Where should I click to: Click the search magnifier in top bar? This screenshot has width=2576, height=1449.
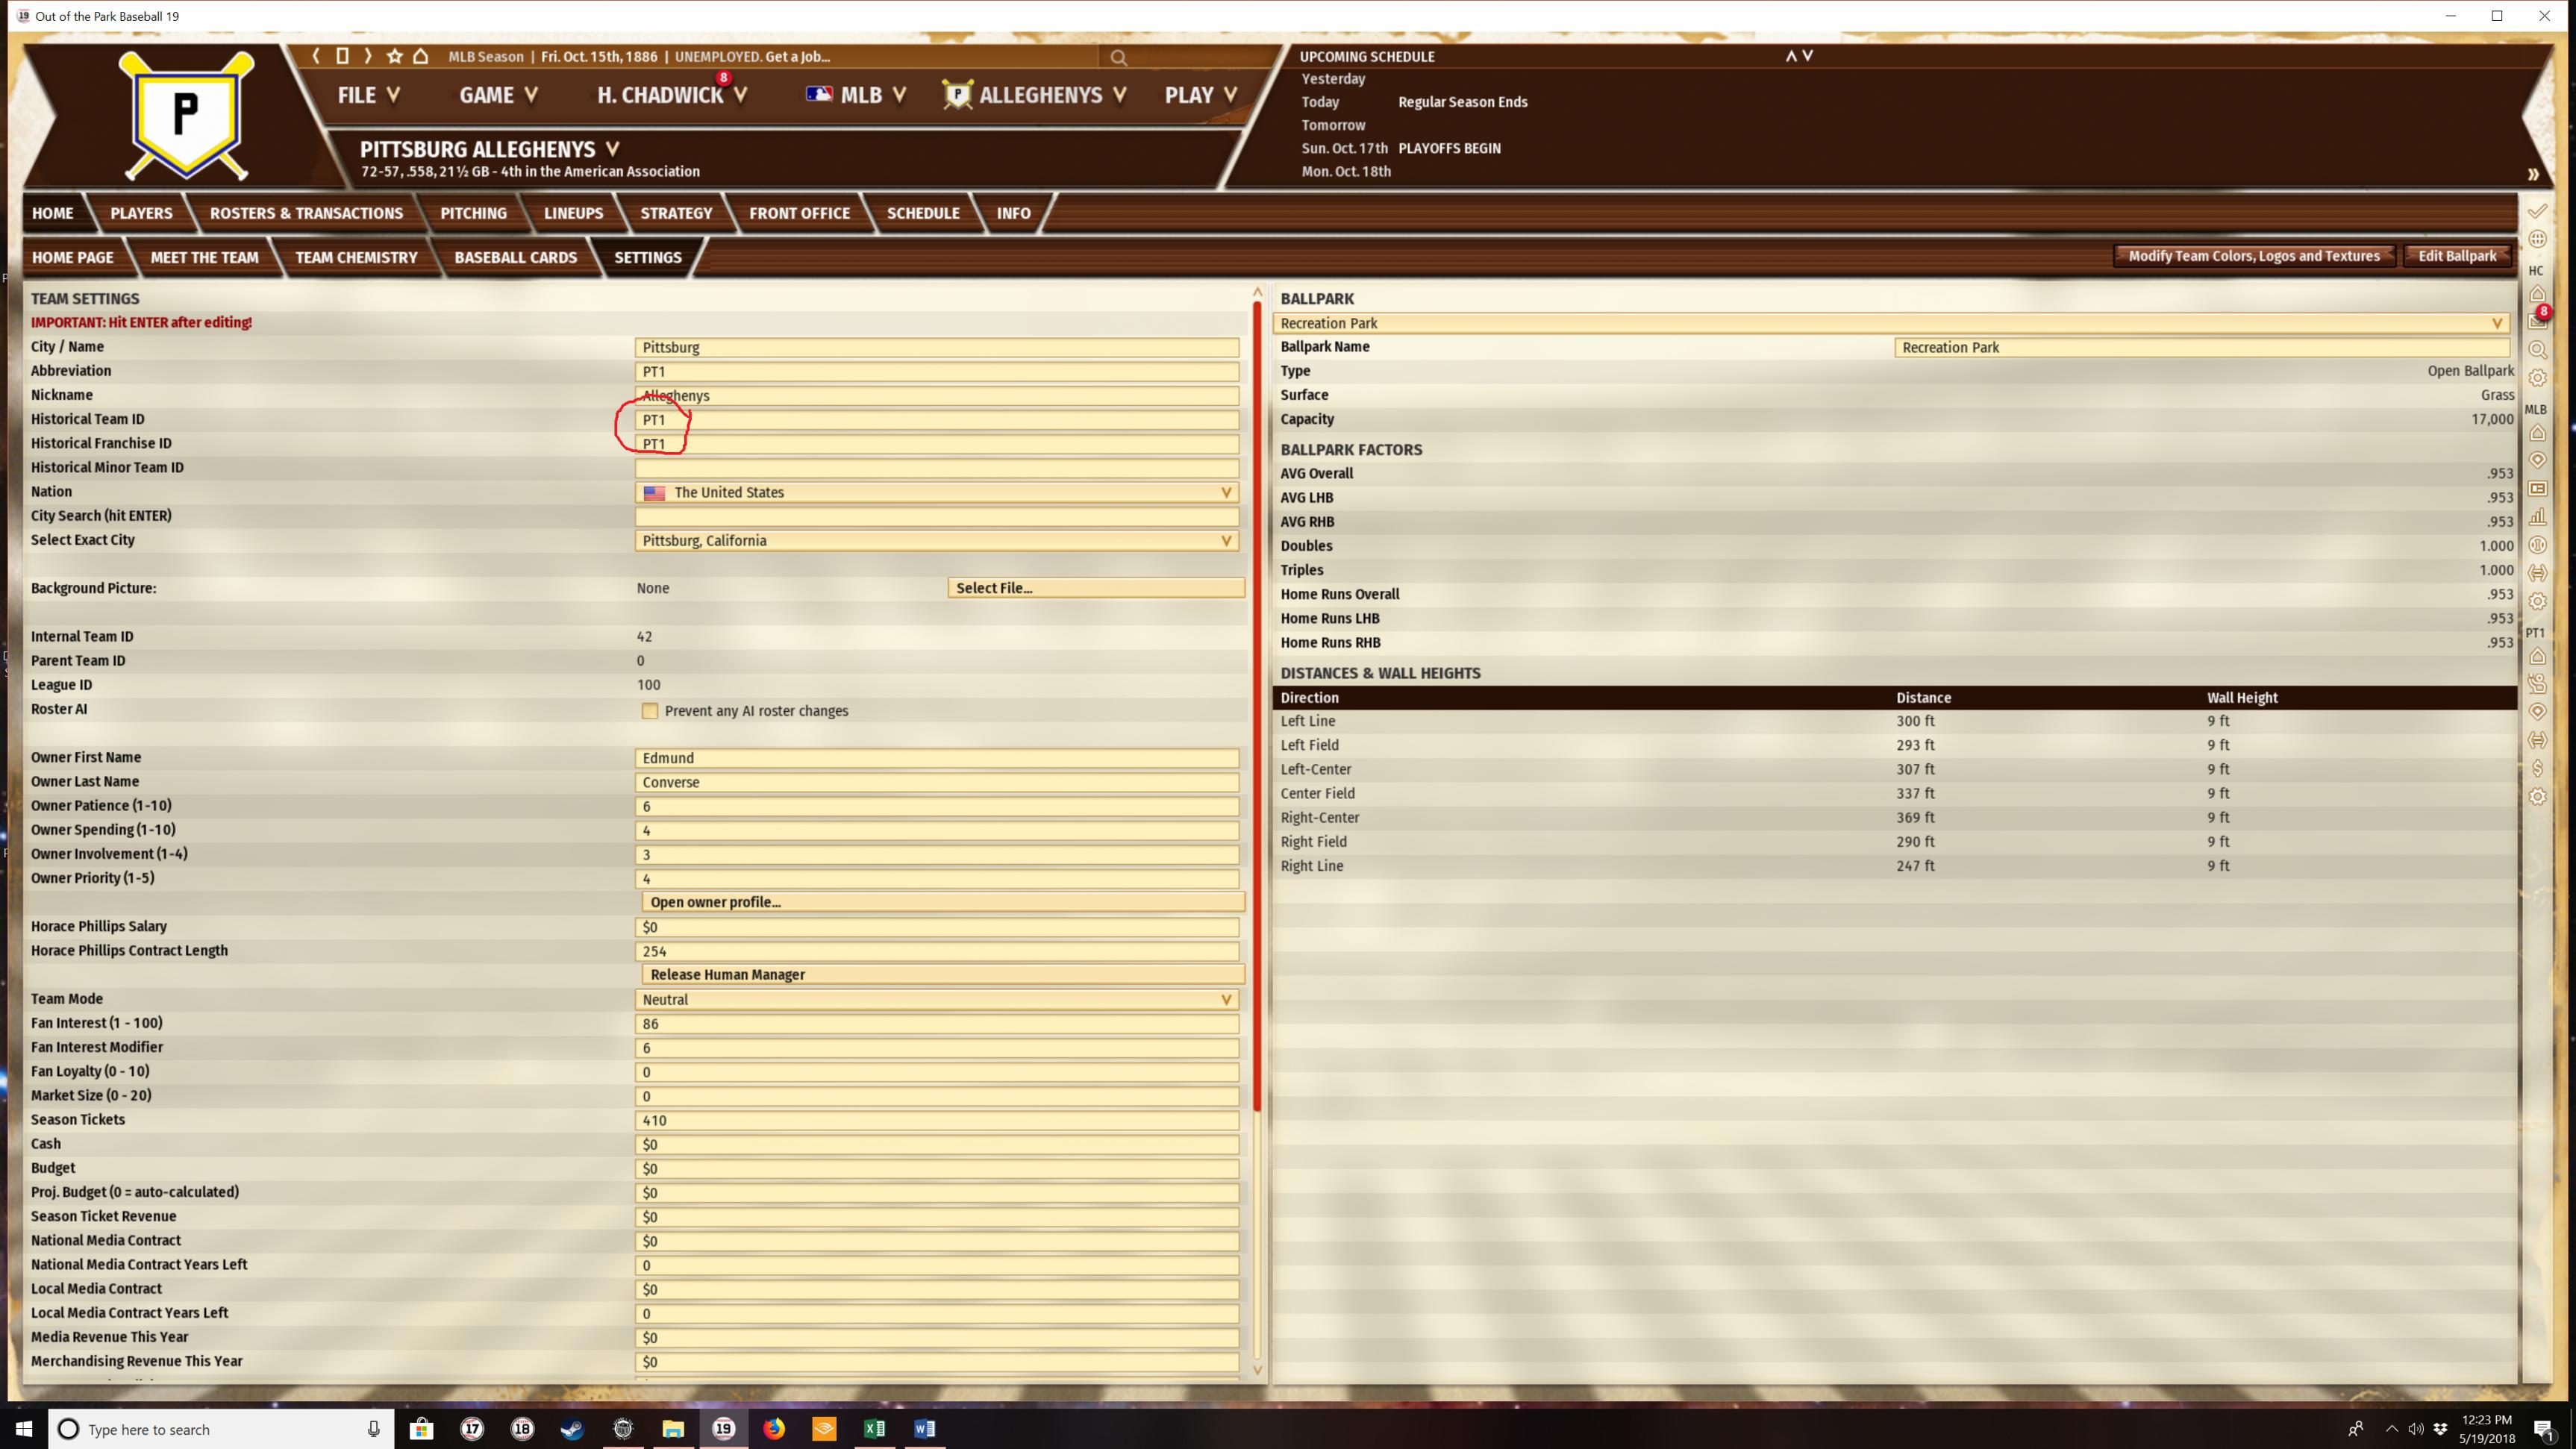pyautogui.click(x=1118, y=58)
